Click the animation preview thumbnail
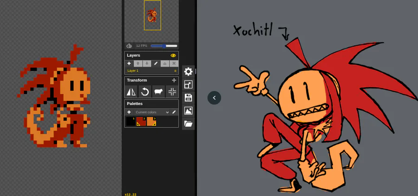The width and height of the screenshot is (418, 196). pyautogui.click(x=152, y=15)
